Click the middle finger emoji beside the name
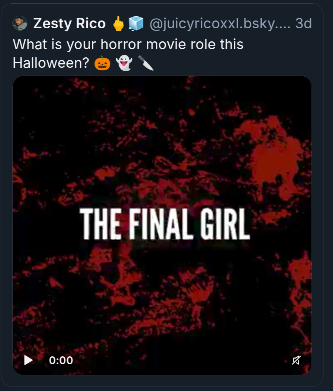Viewport: 333px width, 391px height. click(118, 24)
